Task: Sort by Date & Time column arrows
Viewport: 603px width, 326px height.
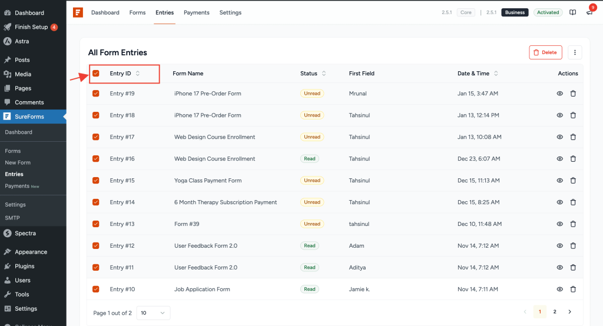Action: 496,74
